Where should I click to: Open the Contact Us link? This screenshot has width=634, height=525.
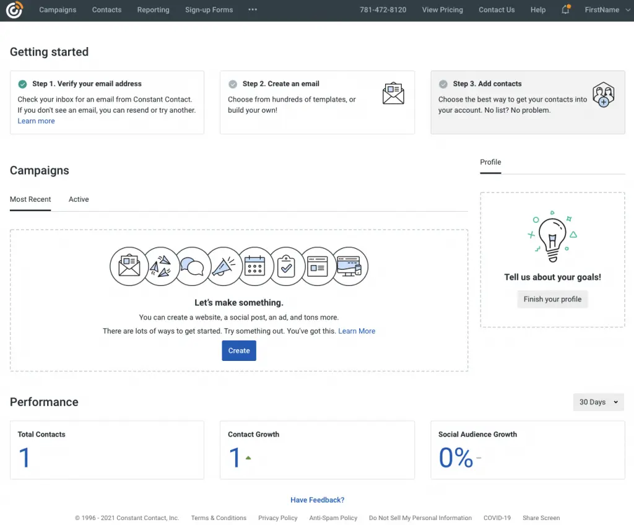pos(497,10)
